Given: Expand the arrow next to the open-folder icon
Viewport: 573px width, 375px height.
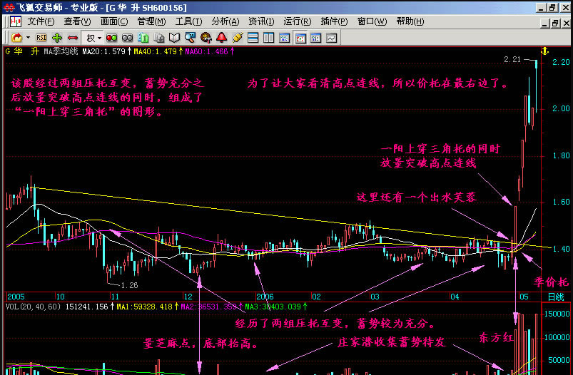Looking at the screenshot, I should click(x=28, y=37).
